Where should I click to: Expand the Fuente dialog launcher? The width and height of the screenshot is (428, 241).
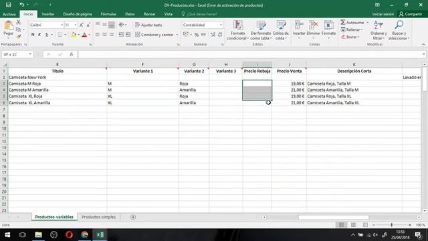coord(90,44)
